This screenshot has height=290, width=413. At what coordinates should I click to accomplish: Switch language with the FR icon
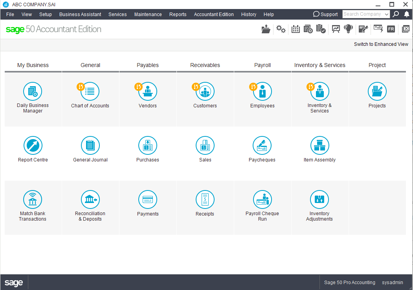coord(391,29)
